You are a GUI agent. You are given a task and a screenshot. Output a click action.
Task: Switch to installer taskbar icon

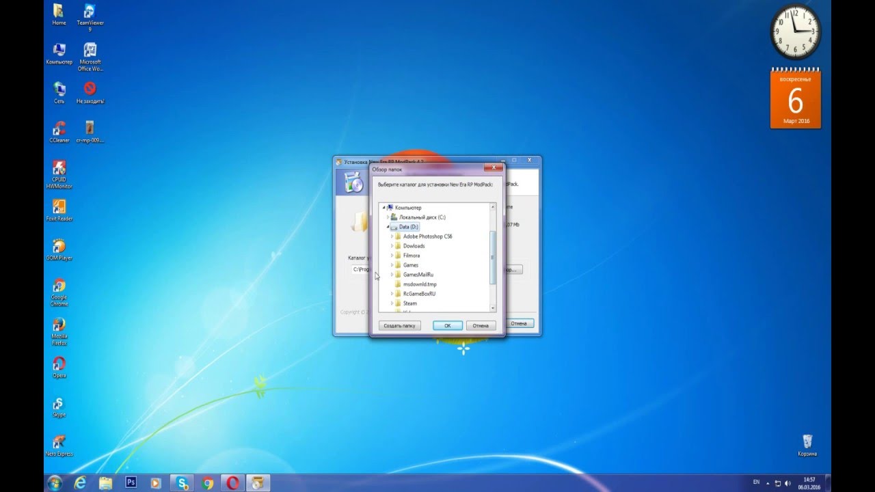(x=258, y=483)
